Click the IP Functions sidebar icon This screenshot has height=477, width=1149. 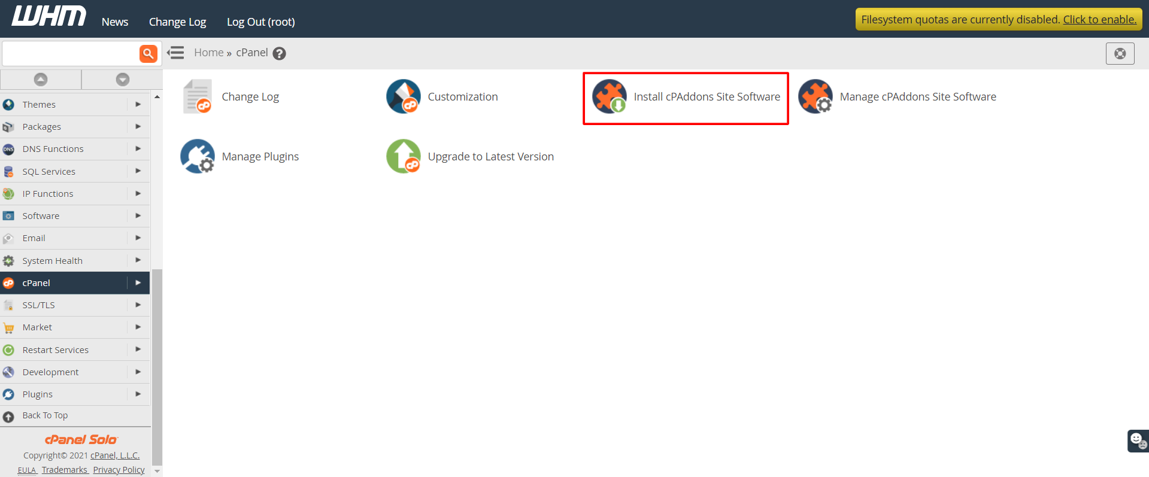tap(8, 194)
